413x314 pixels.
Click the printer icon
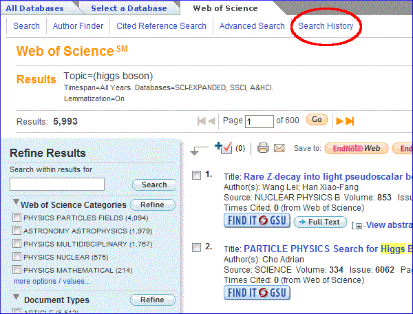coord(263,148)
